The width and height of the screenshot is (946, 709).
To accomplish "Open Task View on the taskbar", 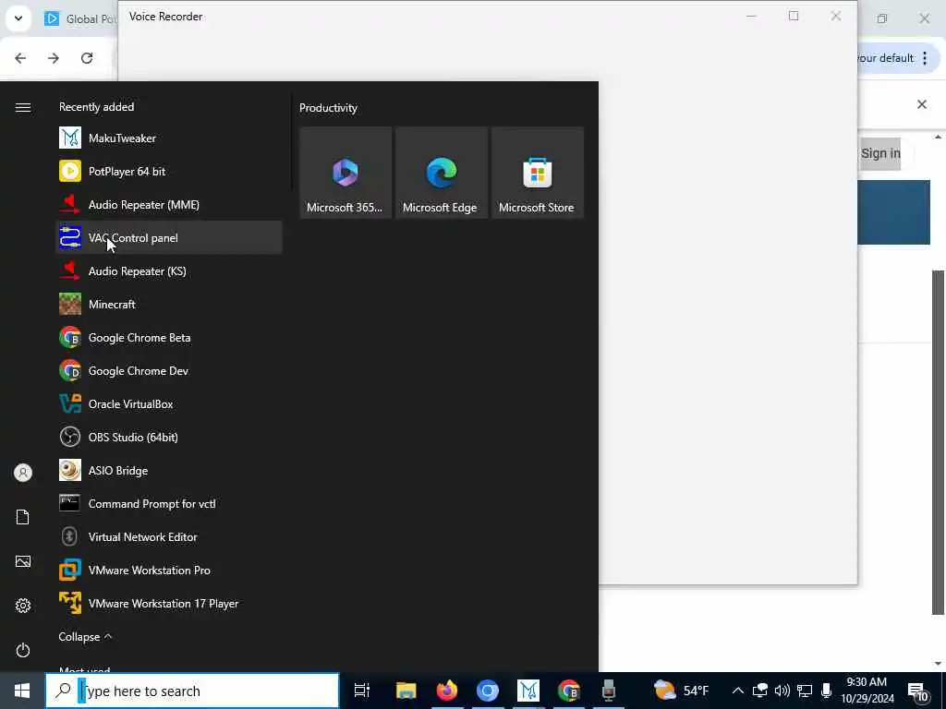I will coord(361,691).
